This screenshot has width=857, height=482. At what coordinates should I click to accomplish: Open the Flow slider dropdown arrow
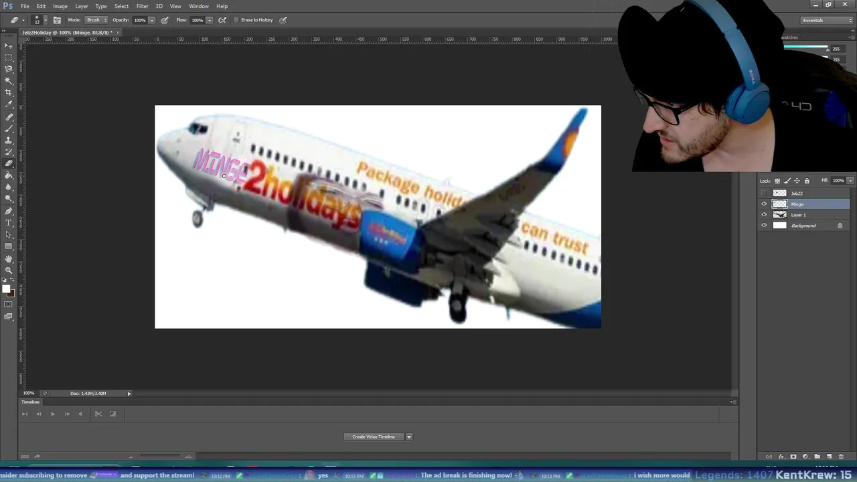210,20
